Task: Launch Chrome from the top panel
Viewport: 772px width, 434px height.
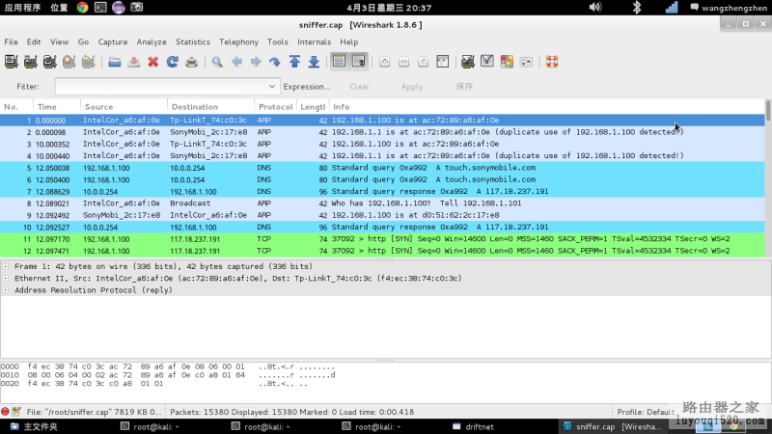Action: click(82, 8)
